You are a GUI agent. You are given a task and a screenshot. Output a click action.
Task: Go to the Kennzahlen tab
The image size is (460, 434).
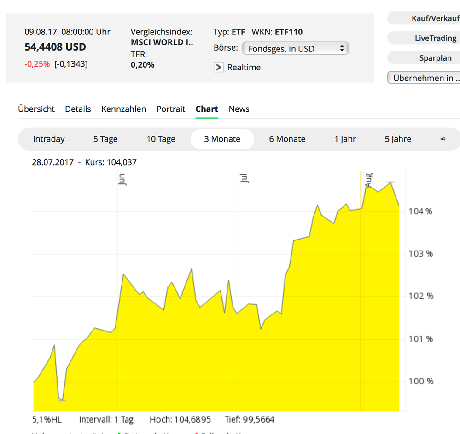[x=123, y=109]
